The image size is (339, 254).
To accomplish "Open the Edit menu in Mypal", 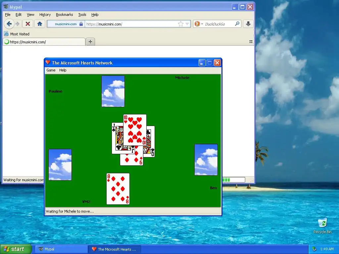I will pyautogui.click(x=19, y=15).
